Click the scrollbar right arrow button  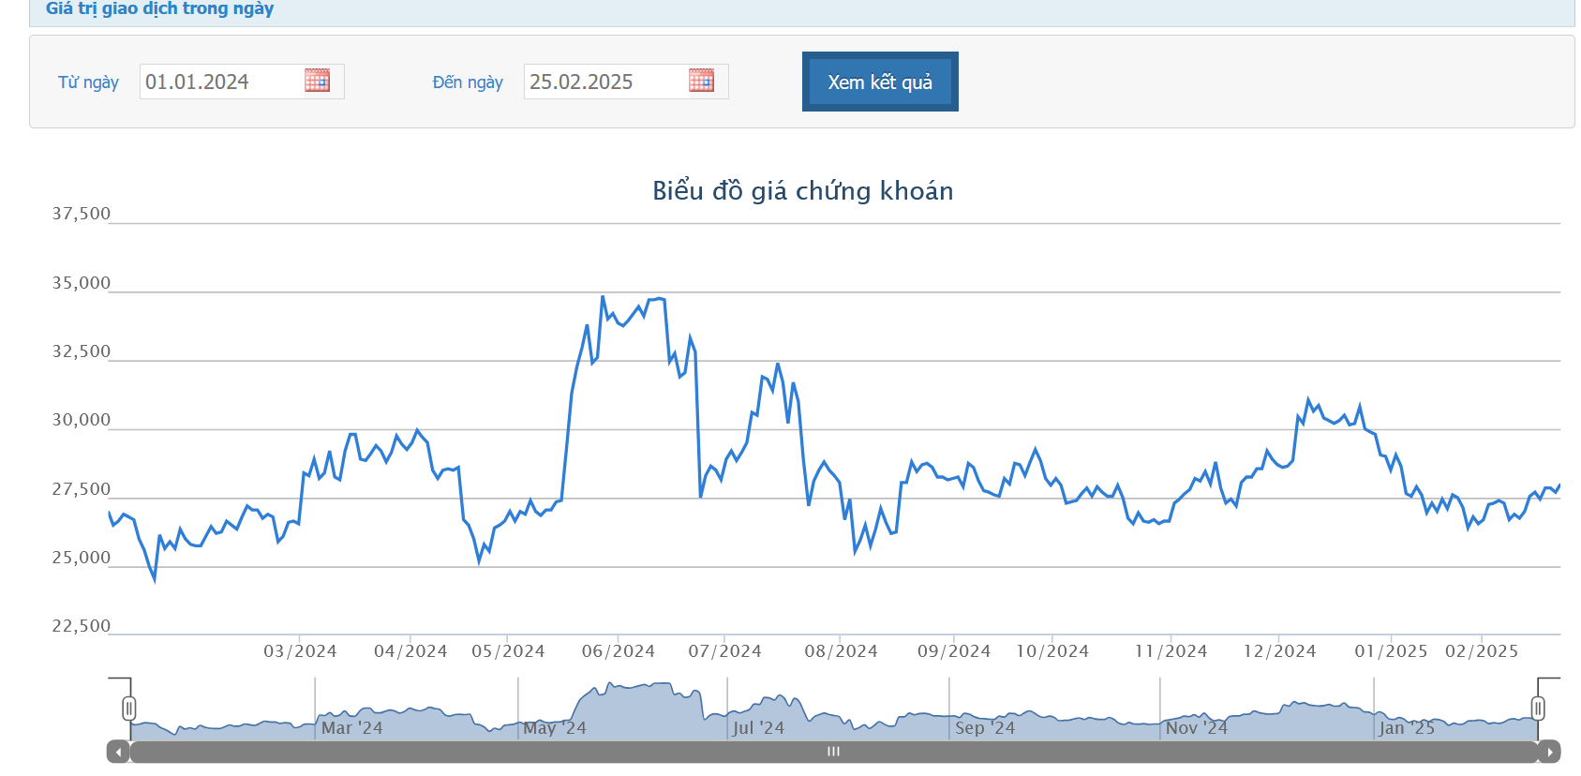1549,752
